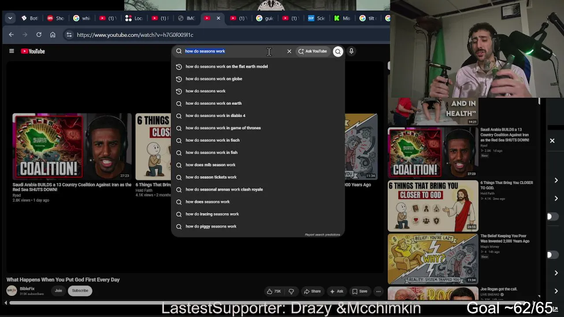This screenshot has height=317, width=564.
Task: Go back to the previous browser page
Action: point(11,35)
